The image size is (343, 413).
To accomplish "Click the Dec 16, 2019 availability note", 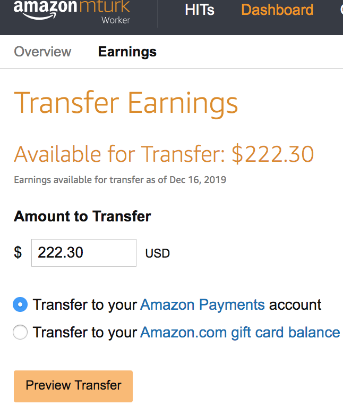I will click(x=120, y=180).
